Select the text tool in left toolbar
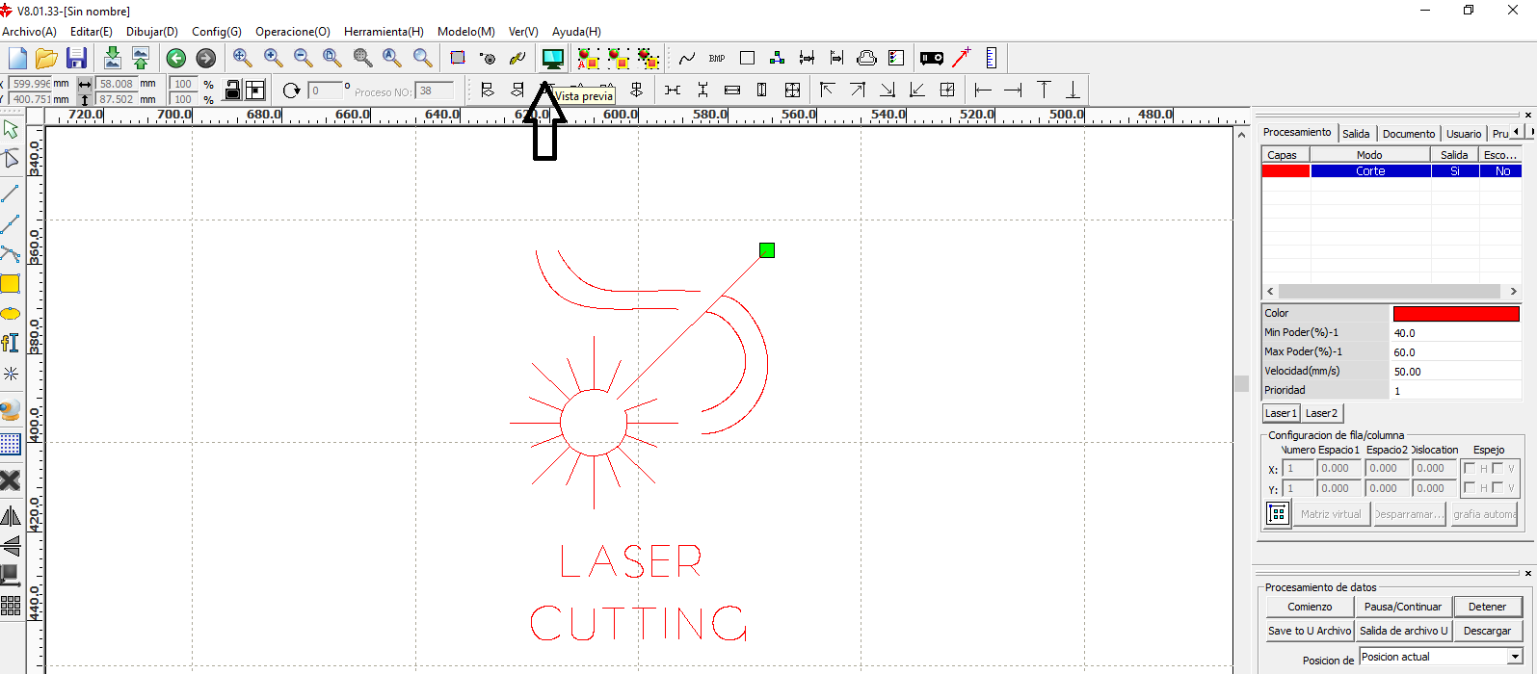 [10, 343]
